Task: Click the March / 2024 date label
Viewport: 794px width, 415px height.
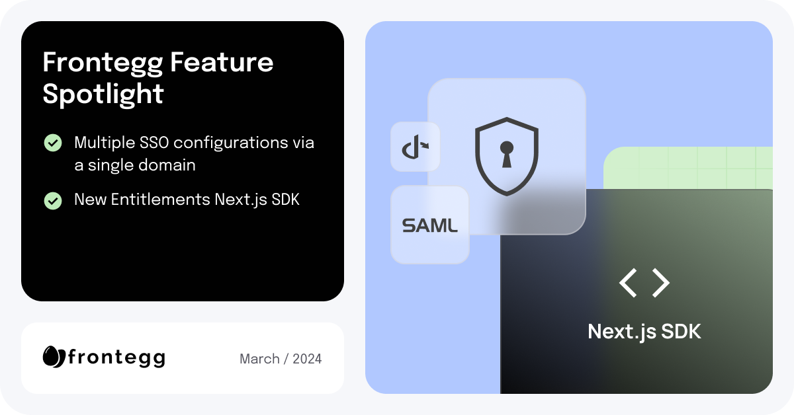Action: click(281, 359)
